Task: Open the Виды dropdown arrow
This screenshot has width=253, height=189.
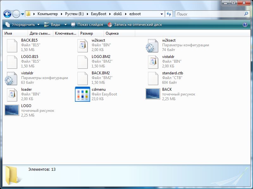Action: point(65,25)
